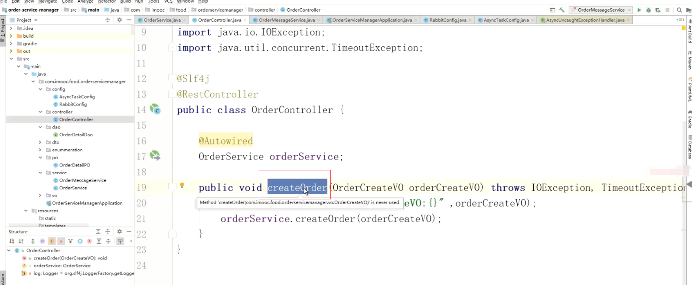The image size is (692, 285).
Task: Start debugging with the bug icon
Action: [649, 10]
